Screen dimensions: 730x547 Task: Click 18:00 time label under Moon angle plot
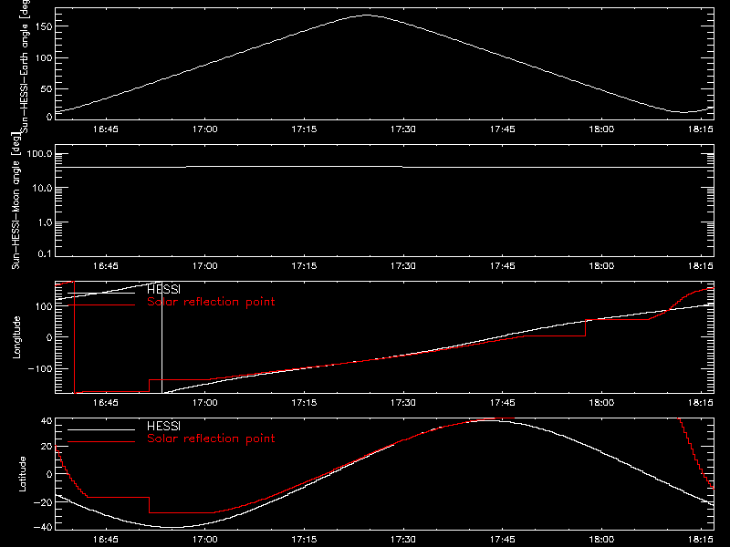[601, 265]
